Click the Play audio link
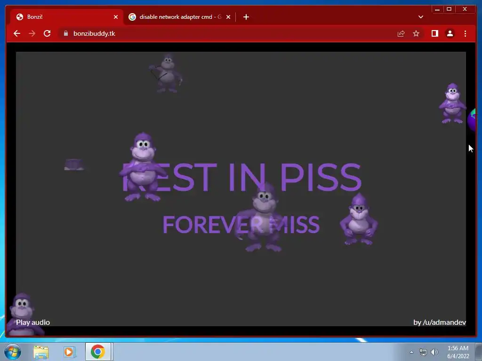Image resolution: width=482 pixels, height=361 pixels. coord(33,322)
